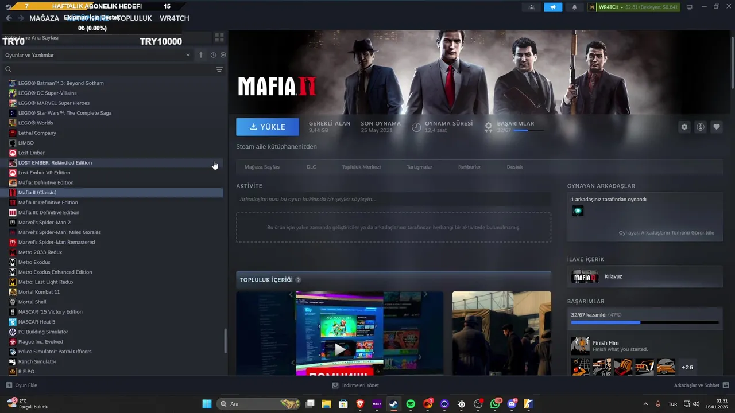Enter Big Picture mode monitor icon
735x413 pixels.
pos(689,7)
